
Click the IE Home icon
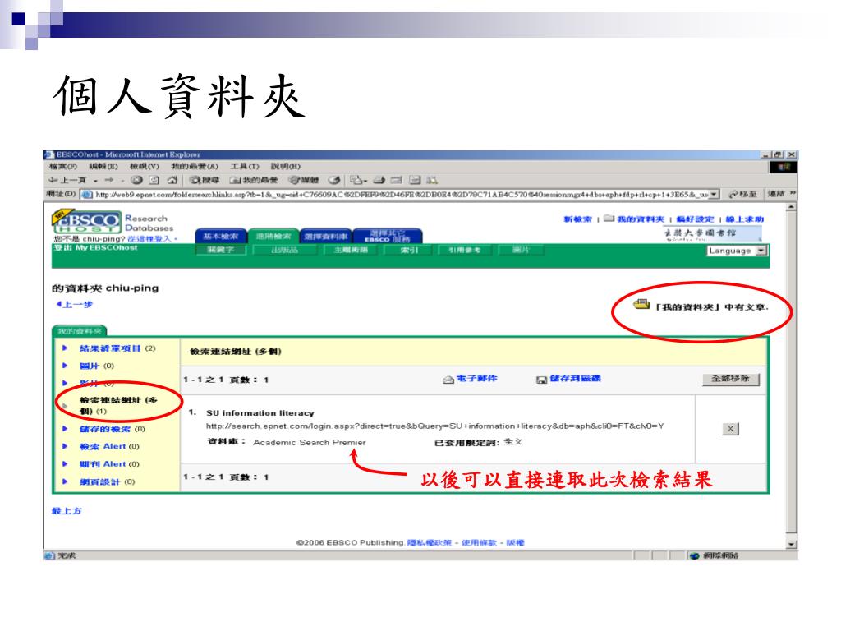[172, 180]
